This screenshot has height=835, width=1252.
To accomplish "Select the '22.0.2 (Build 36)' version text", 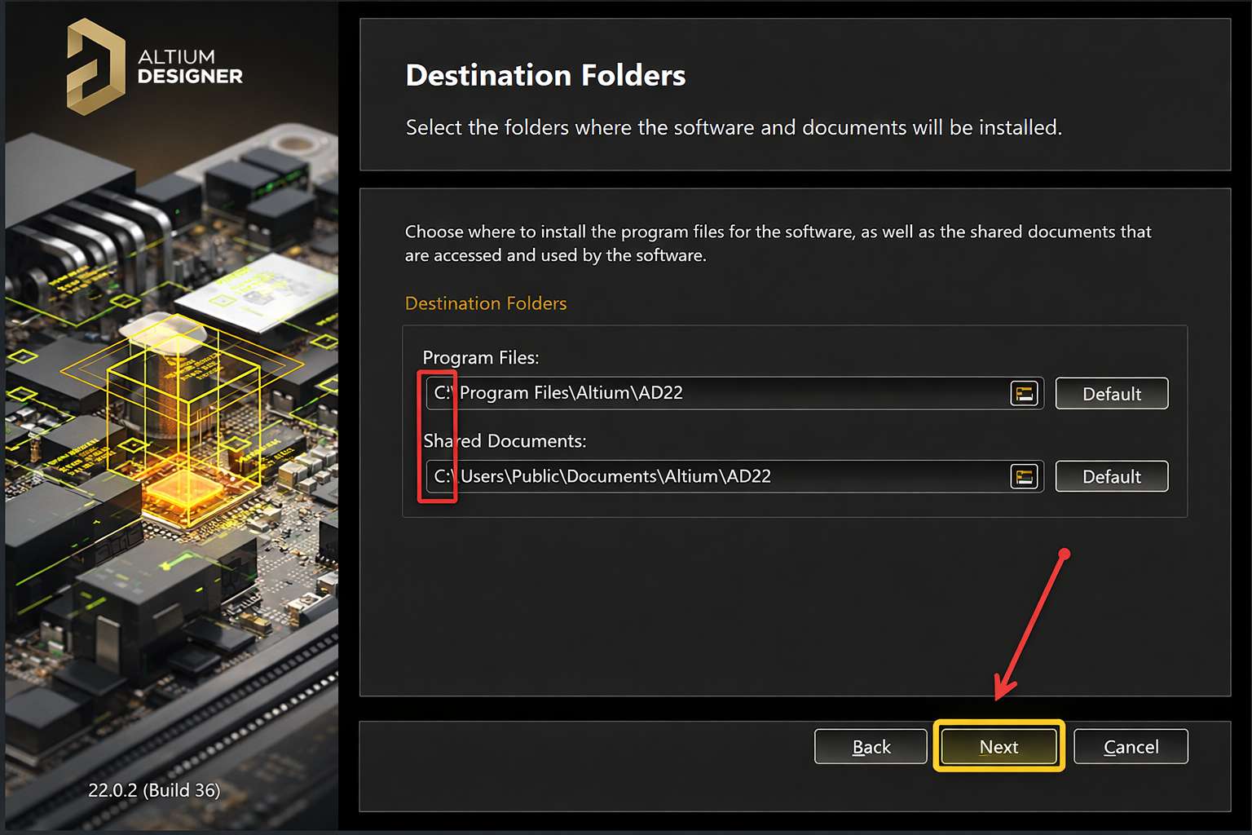I will (154, 790).
